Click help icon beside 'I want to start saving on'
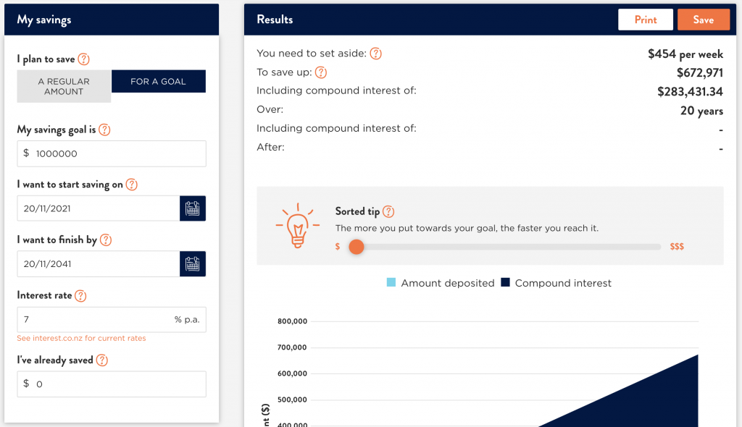The height and width of the screenshot is (427, 742). pos(131,185)
